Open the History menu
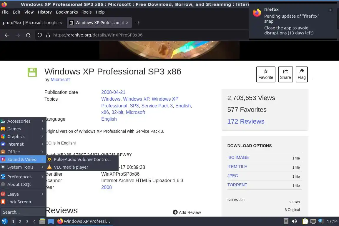The image size is (339, 226). coord(45,12)
